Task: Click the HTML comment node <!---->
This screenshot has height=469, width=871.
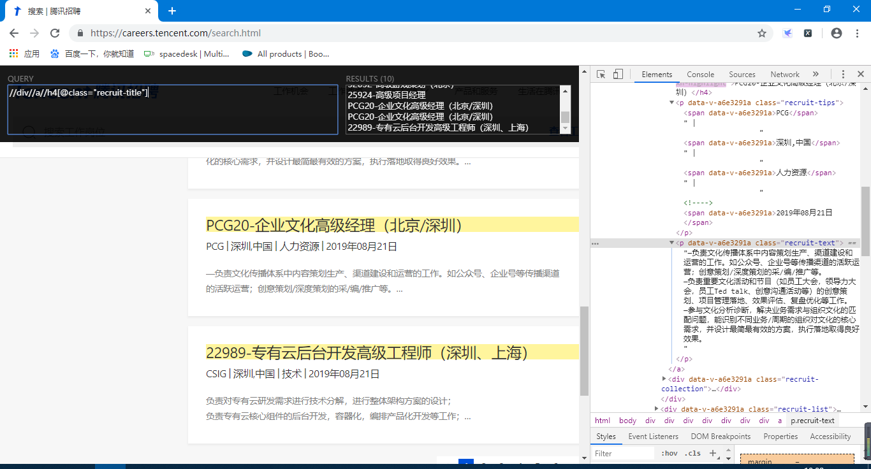Action: coord(698,203)
